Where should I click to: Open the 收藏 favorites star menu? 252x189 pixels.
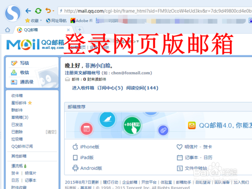[x=33, y=21]
